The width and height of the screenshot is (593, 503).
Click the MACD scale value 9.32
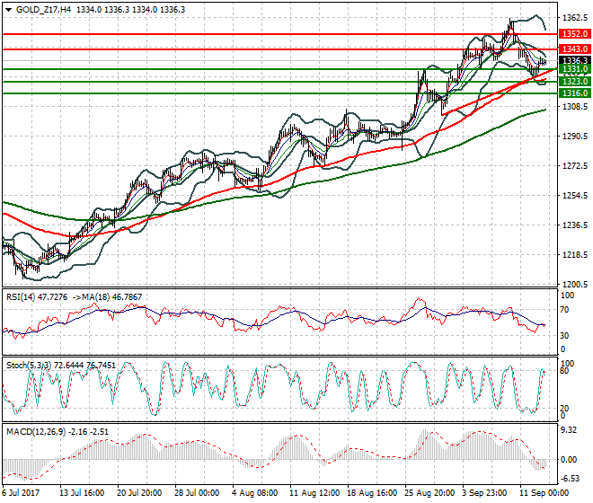(x=569, y=430)
